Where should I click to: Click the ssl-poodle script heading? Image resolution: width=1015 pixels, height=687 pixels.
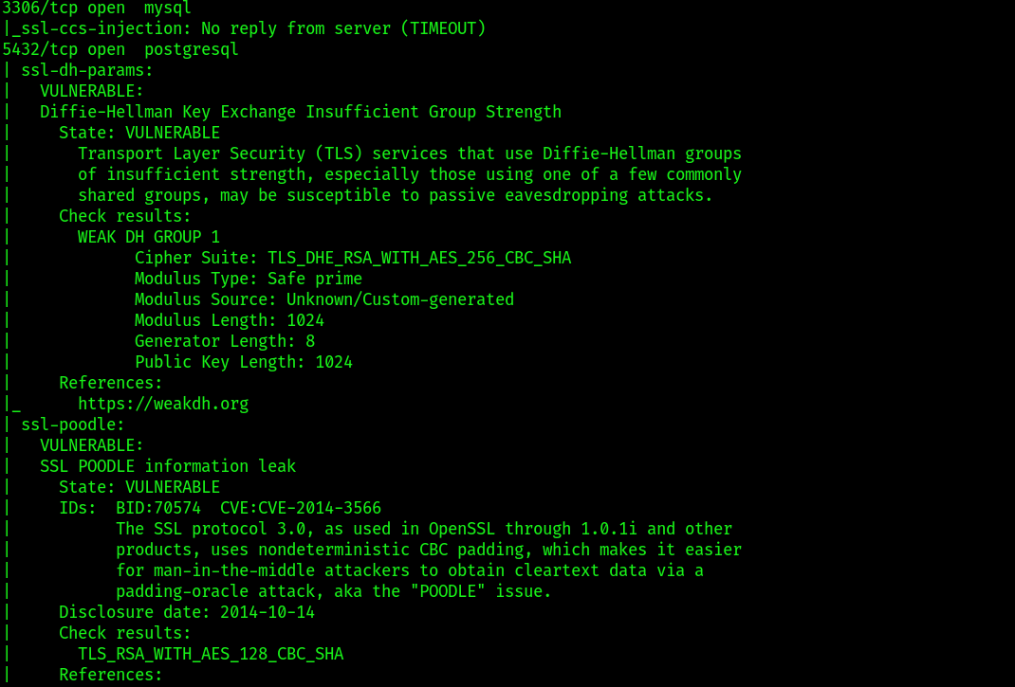(x=73, y=425)
